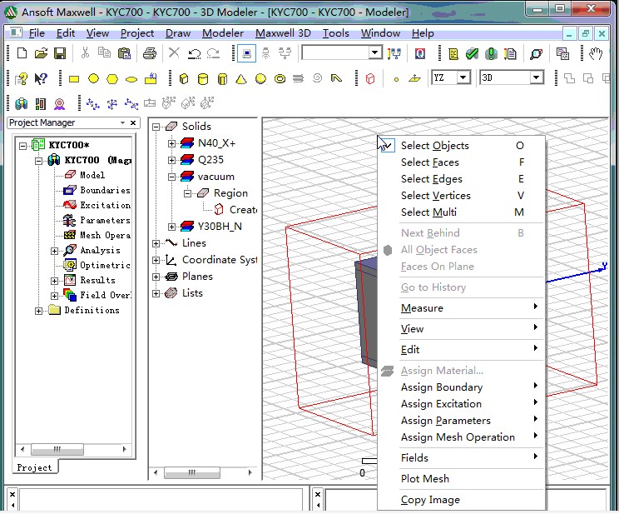Viewport: 619px width, 514px height.
Task: Open the Modeler menu
Action: click(223, 33)
